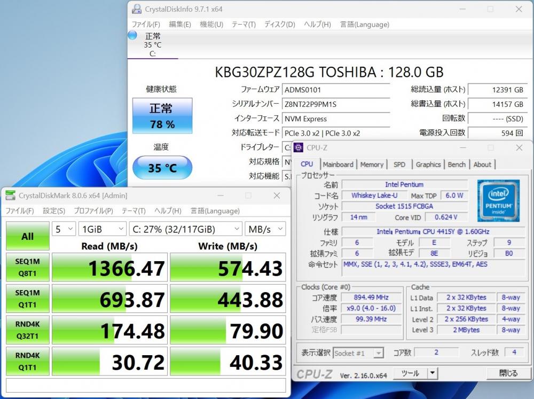Image resolution: width=534 pixels, height=399 pixels.
Task: Run the RND4K Q1T1 test
Action: click(28, 362)
